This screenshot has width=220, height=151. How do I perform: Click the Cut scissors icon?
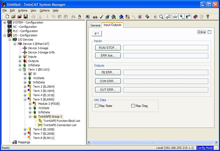(x=47, y=17)
